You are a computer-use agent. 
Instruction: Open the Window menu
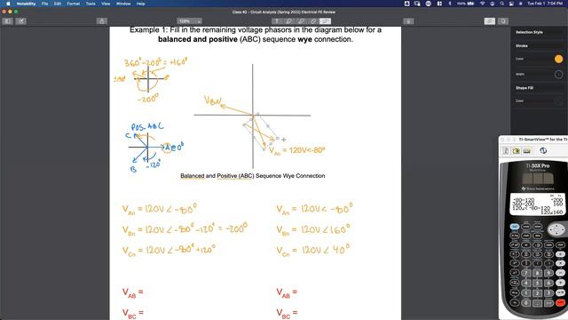tap(123, 4)
